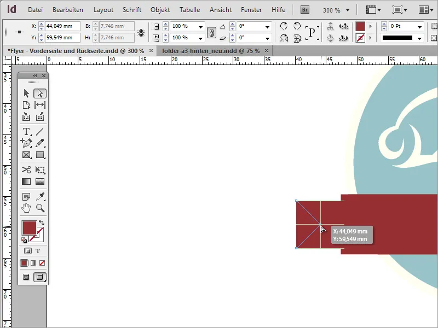Click the control panel stroke swatch (none)
This screenshot has width=438, height=328.
click(x=360, y=38)
